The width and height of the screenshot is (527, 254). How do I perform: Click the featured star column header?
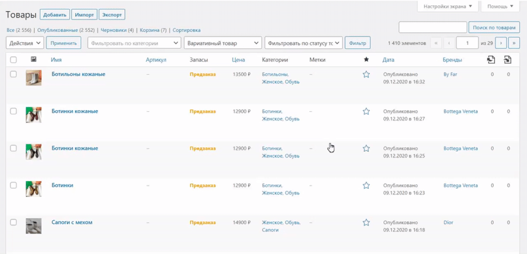(366, 60)
